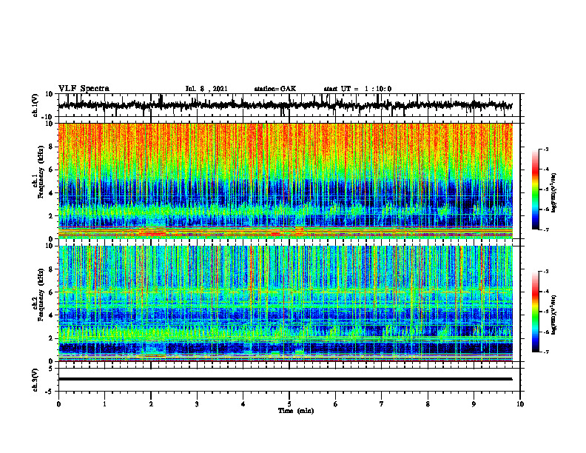This screenshot has width=586, height=453.
Task: Click the ch.1 frequency axis "8" tick label
Action: (52, 147)
